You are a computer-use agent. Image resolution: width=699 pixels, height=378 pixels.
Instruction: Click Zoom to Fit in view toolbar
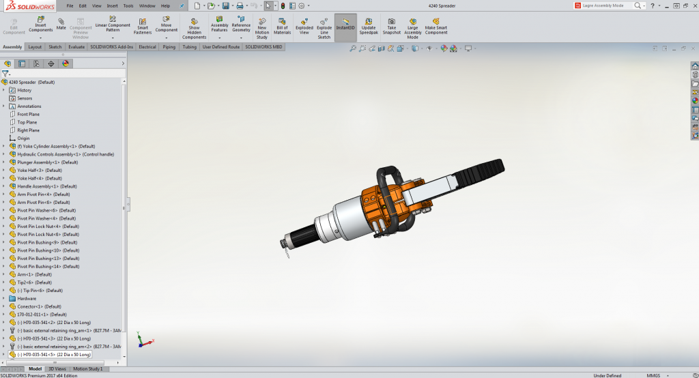point(353,48)
